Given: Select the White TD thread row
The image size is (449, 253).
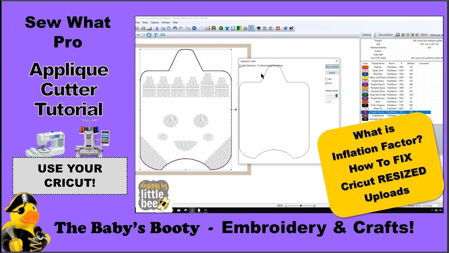Looking at the screenshot, I should [396, 109].
